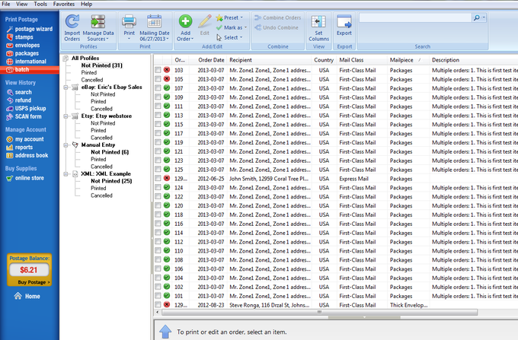Click the Add Order plus icon
This screenshot has height=340, width=518.
(x=185, y=21)
